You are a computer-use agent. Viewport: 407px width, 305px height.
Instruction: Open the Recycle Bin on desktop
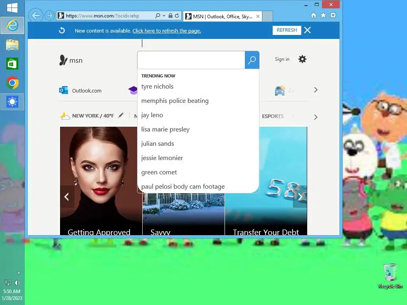pos(390,276)
